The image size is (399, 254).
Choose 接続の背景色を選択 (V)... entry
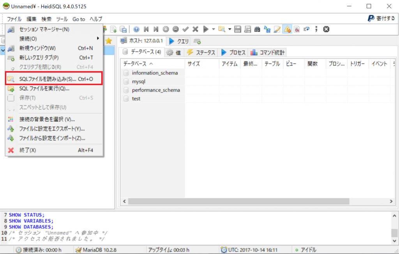pyautogui.click(x=54, y=119)
